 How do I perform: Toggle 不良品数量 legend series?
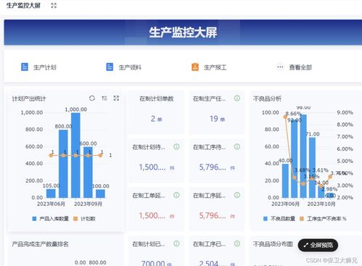pos(279,219)
